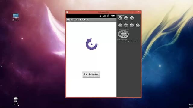Click the DPAD center button
The width and height of the screenshot is (193, 108).
123,34
